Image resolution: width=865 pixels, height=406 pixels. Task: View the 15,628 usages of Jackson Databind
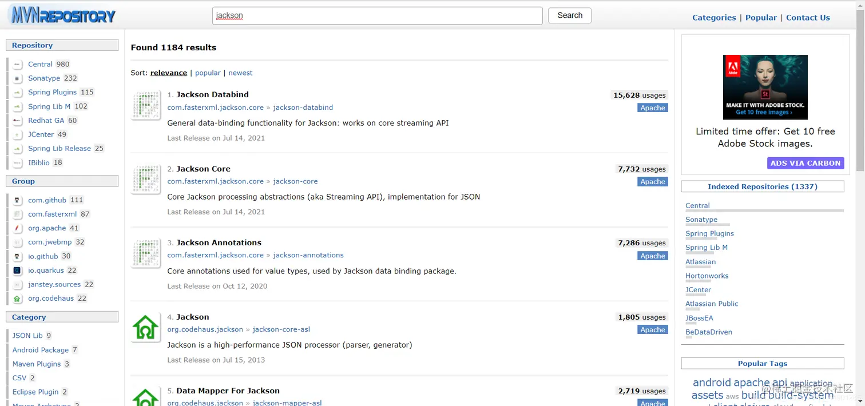(x=640, y=95)
